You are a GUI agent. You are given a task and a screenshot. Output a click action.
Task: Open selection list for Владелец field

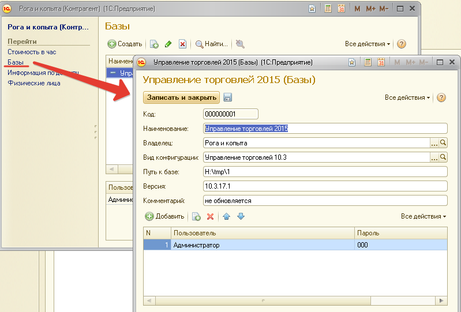(434, 142)
